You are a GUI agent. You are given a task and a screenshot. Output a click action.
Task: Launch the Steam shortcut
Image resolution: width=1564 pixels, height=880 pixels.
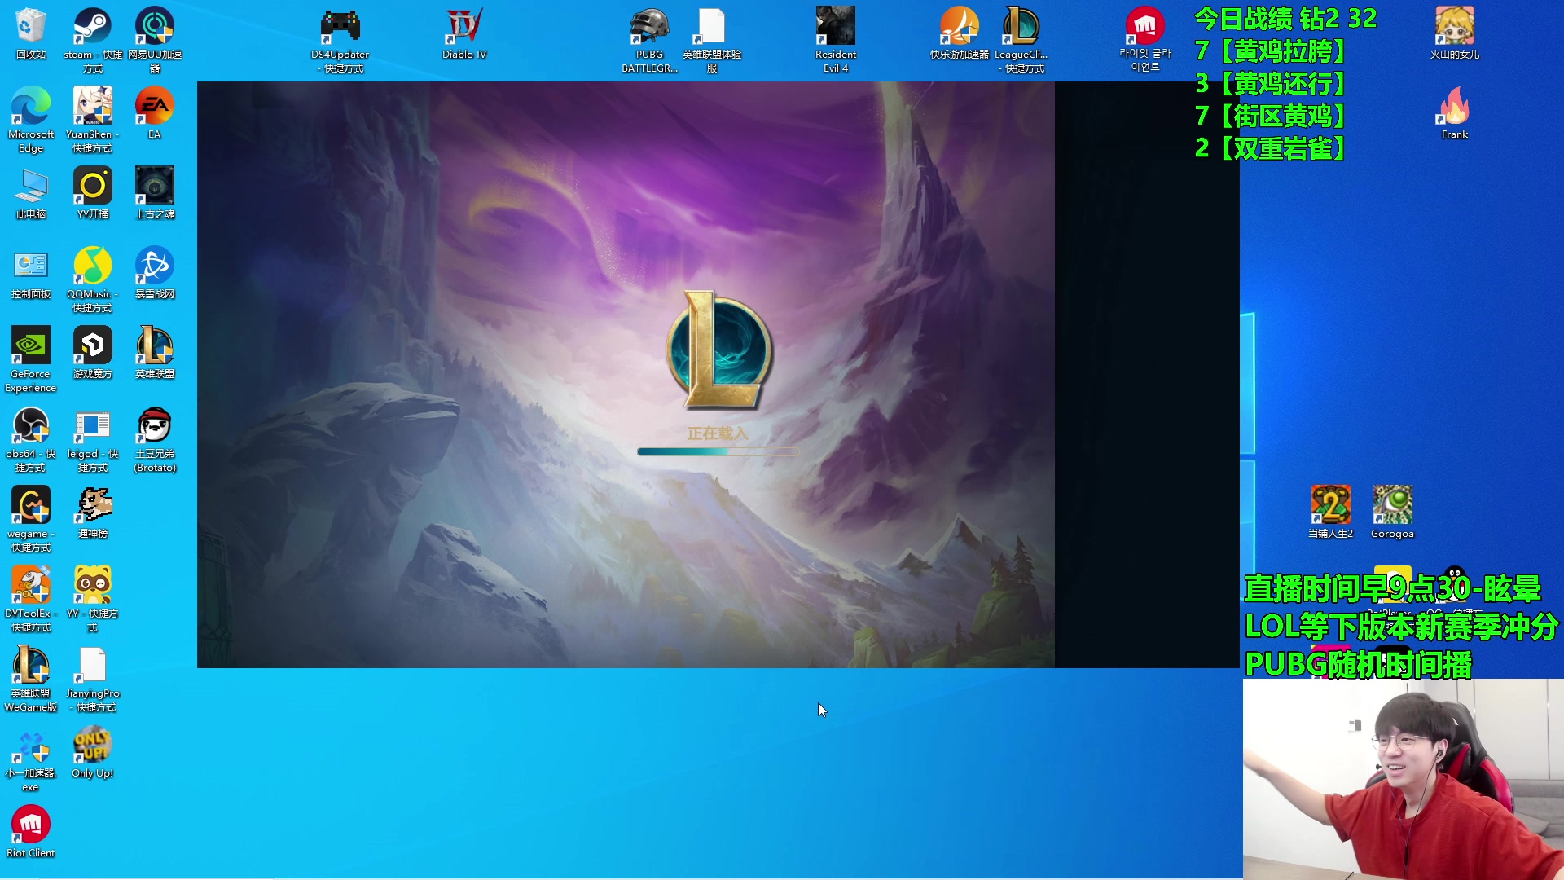pos(93,39)
